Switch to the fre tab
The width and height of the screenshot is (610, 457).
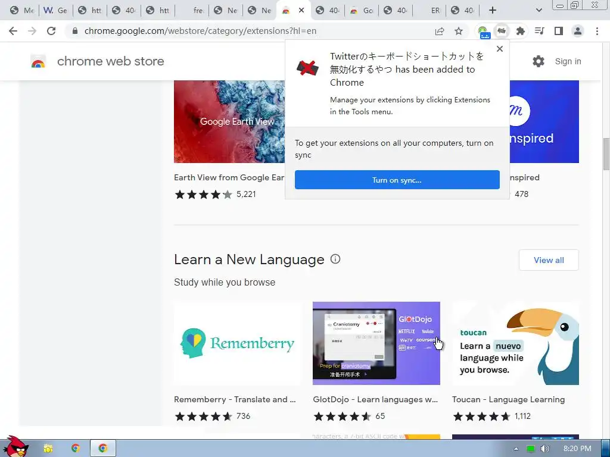pos(192,11)
